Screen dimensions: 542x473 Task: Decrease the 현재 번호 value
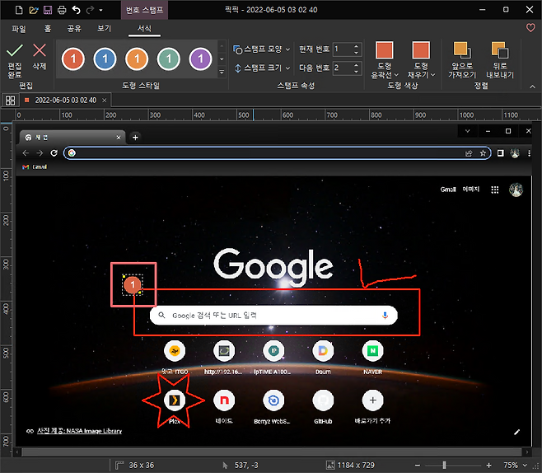[x=357, y=53]
